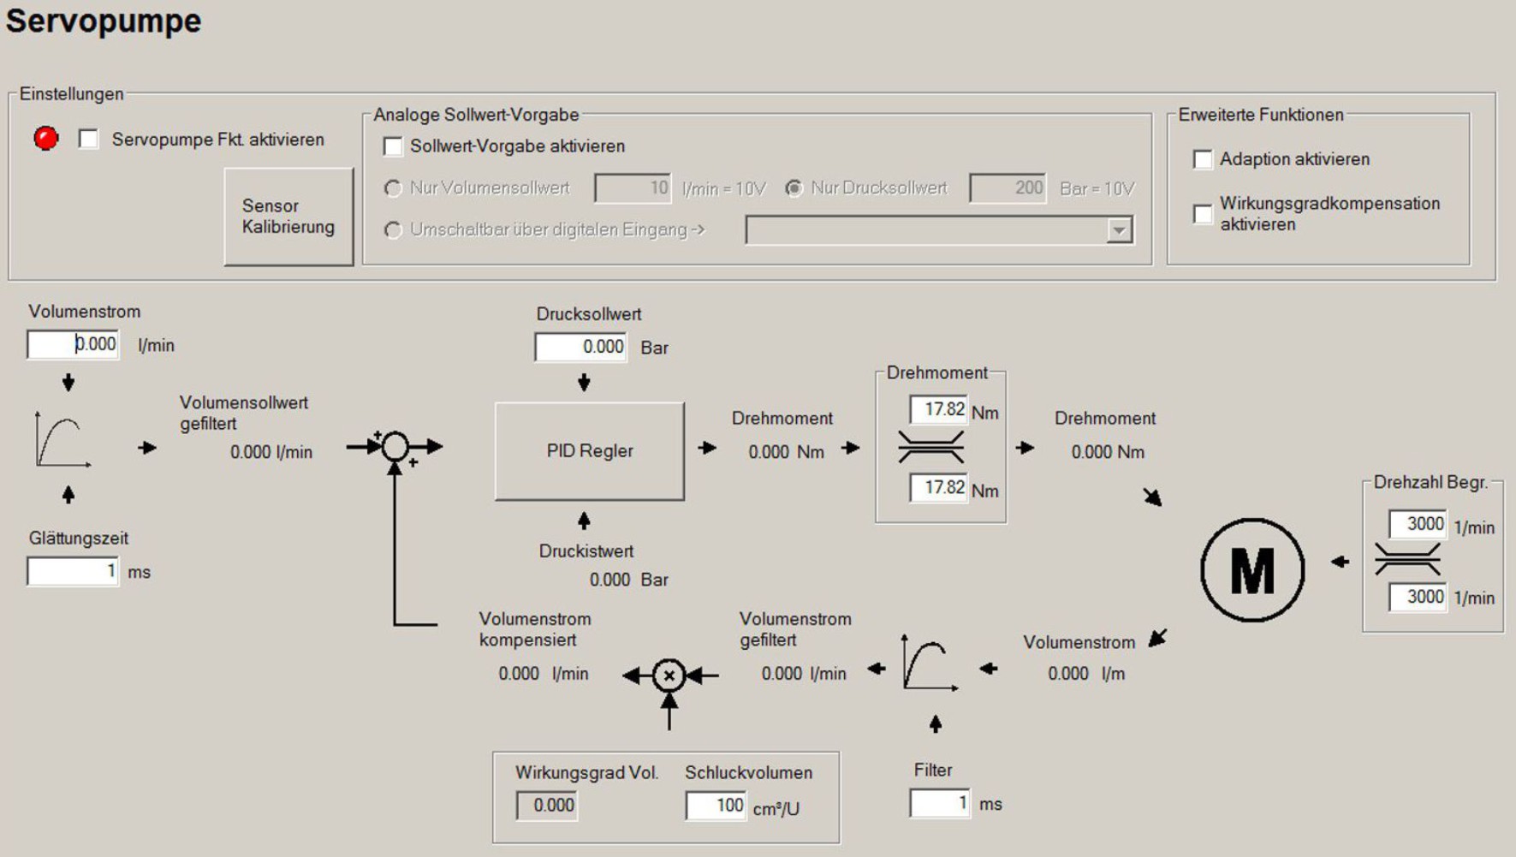
Task: Click the Drehmoment torque limiter symbol
Action: [930, 448]
